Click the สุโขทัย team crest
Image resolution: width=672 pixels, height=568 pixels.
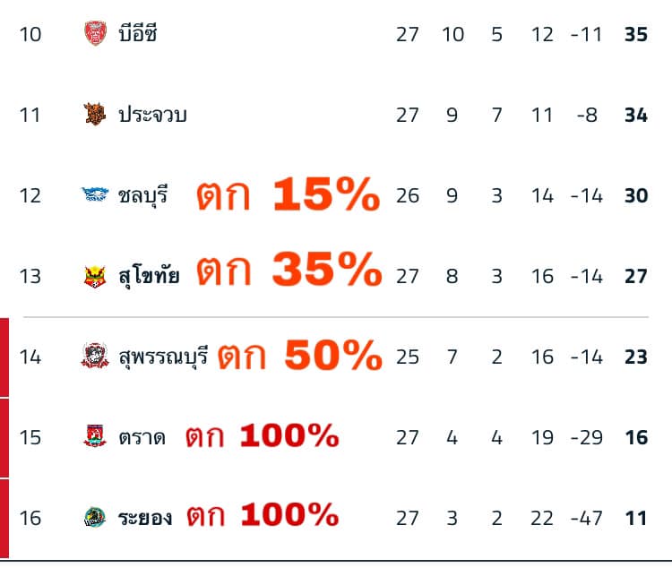pyautogui.click(x=94, y=275)
